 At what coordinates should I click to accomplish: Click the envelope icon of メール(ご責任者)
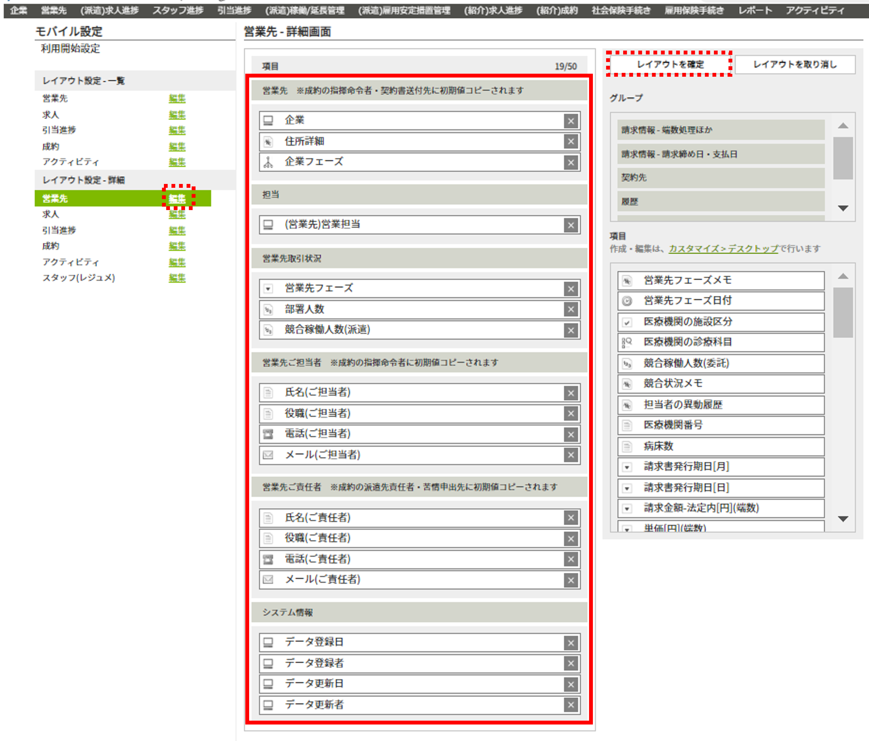(x=268, y=580)
